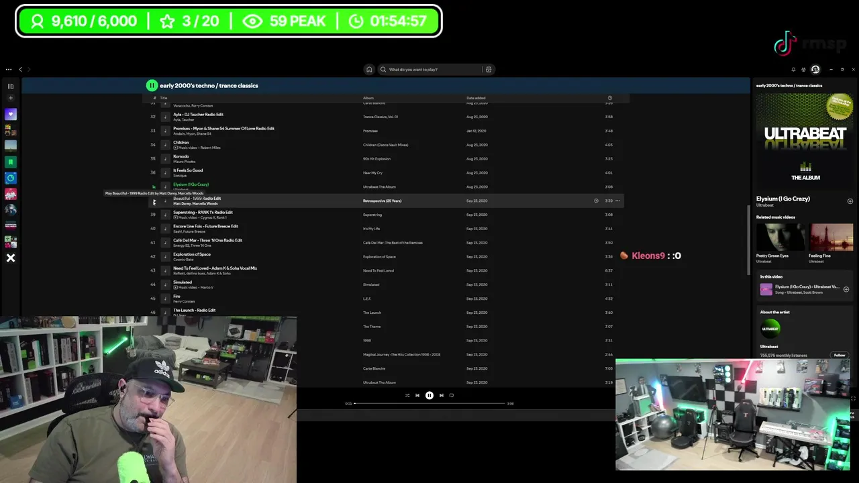859x483 pixels.
Task: Play 'Beautiful - 1999 Radio Edit' via row play icon
Action: (x=154, y=201)
